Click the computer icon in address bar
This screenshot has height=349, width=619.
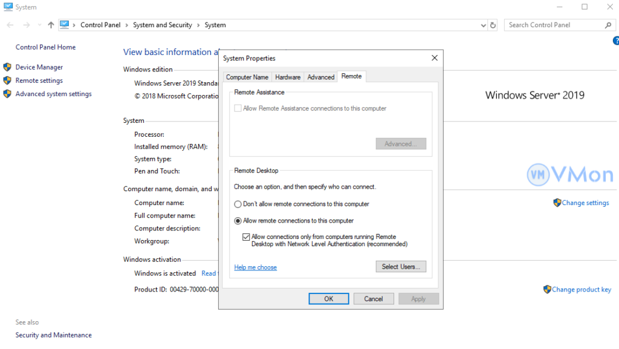64,25
